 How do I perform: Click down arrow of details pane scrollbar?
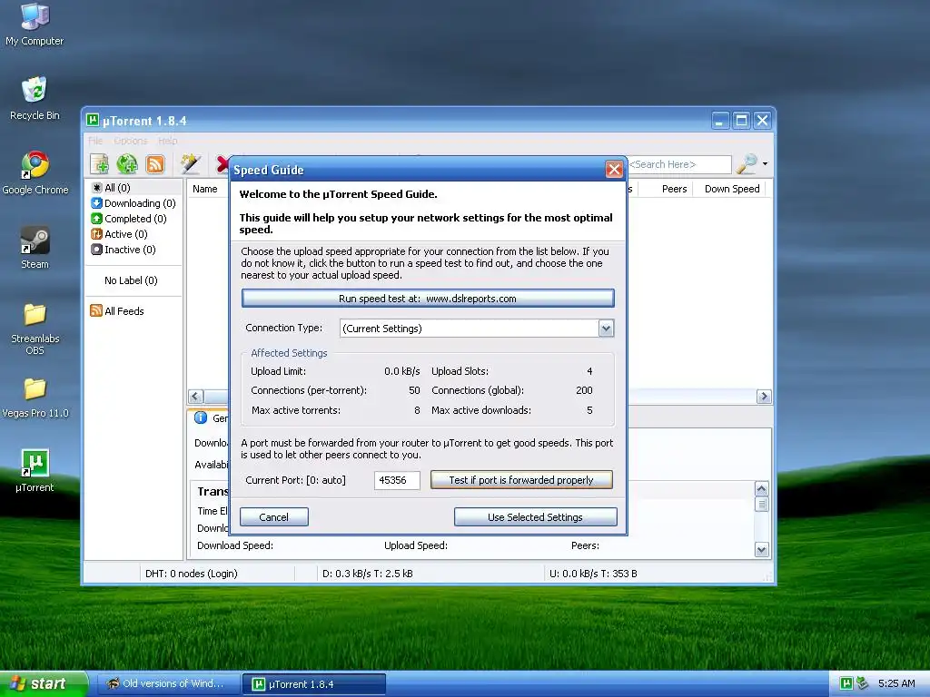(x=762, y=549)
